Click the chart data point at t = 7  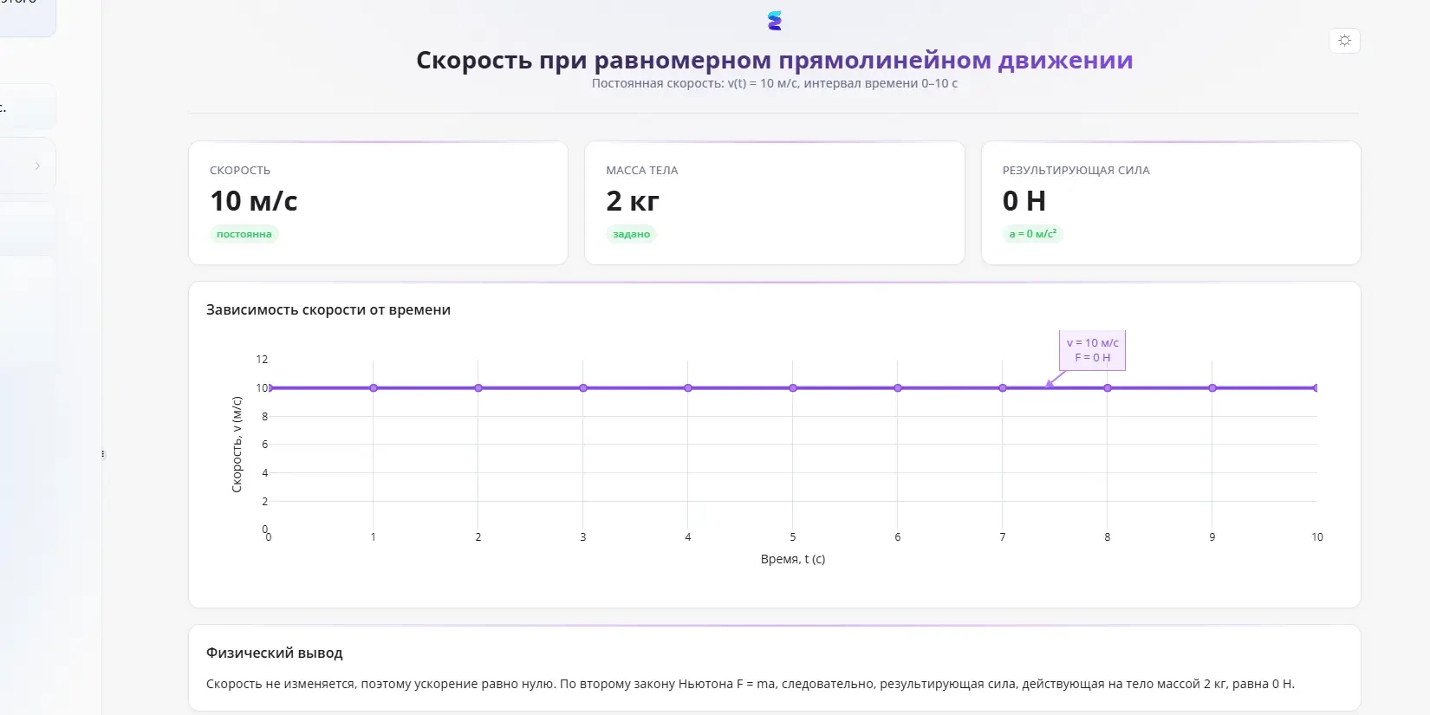coord(1003,387)
